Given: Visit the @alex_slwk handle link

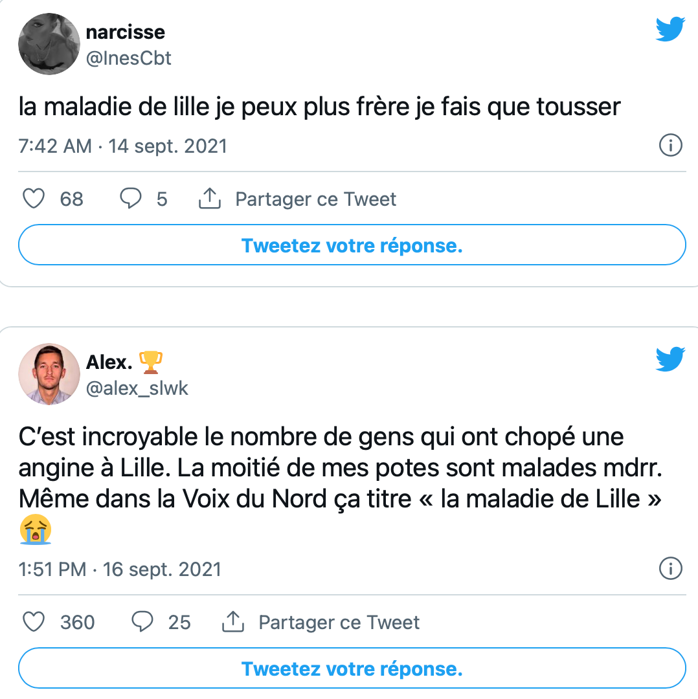Looking at the screenshot, I should [137, 388].
